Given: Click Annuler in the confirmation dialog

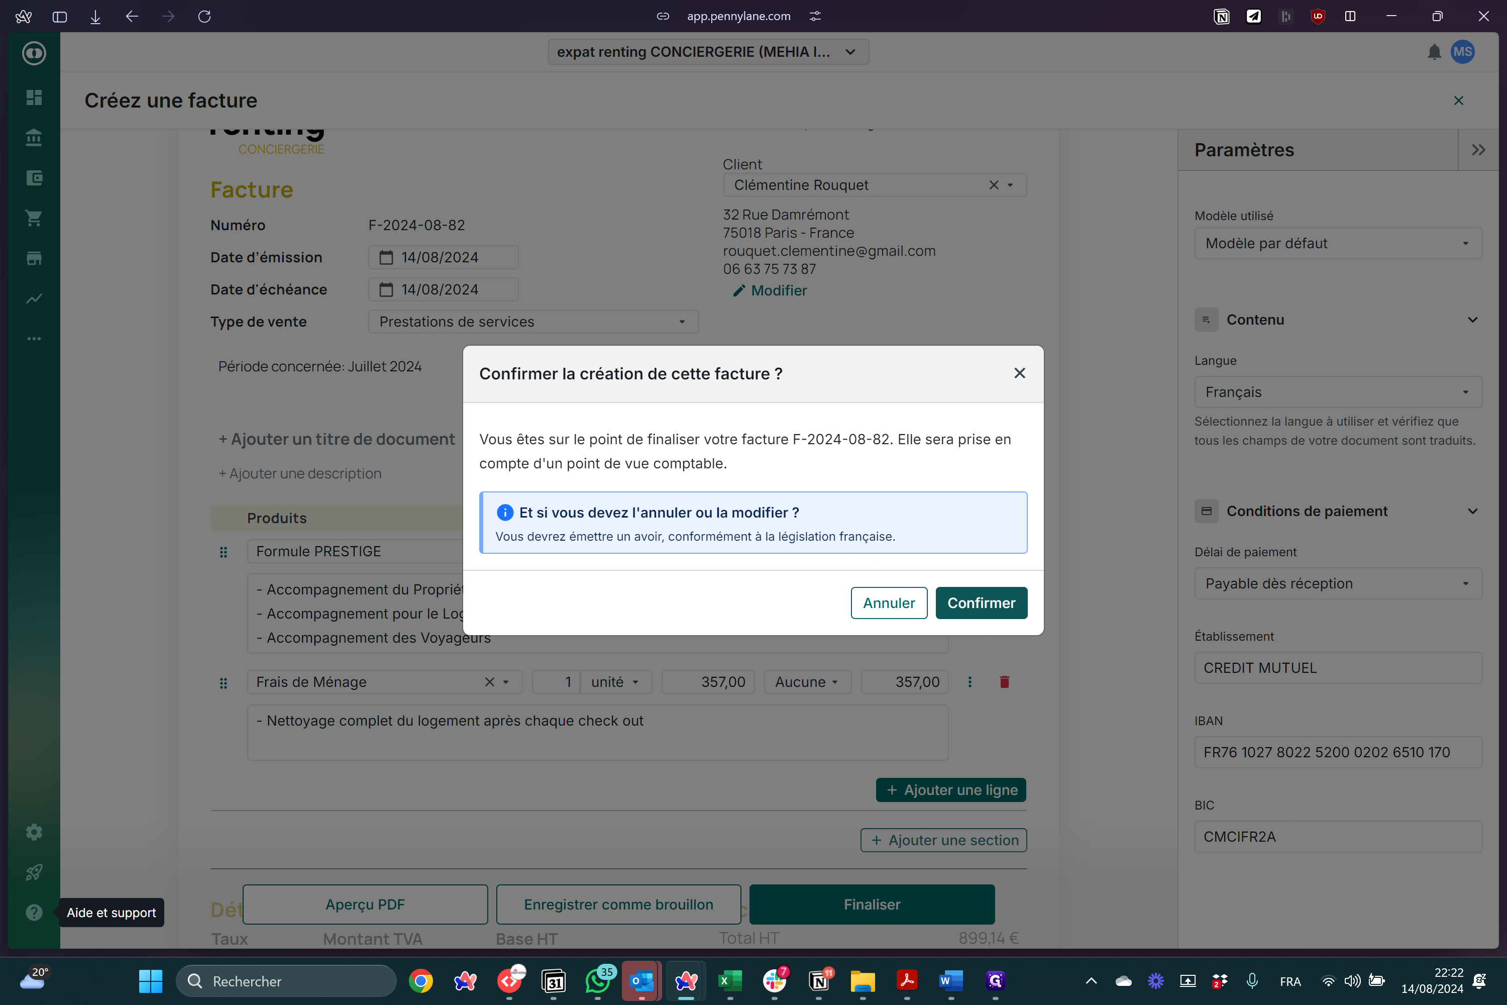Looking at the screenshot, I should [889, 602].
